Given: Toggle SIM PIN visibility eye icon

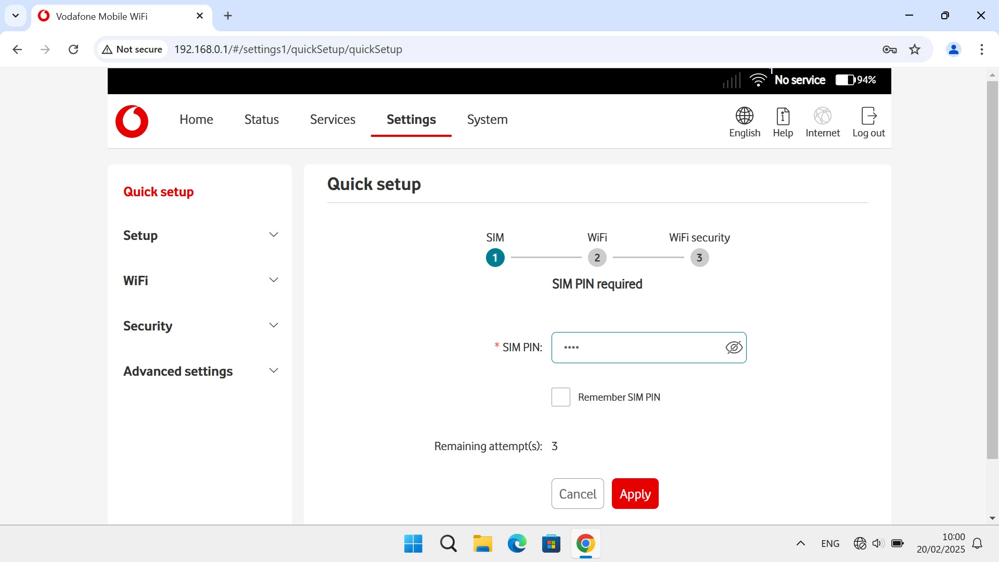Looking at the screenshot, I should [x=734, y=348].
